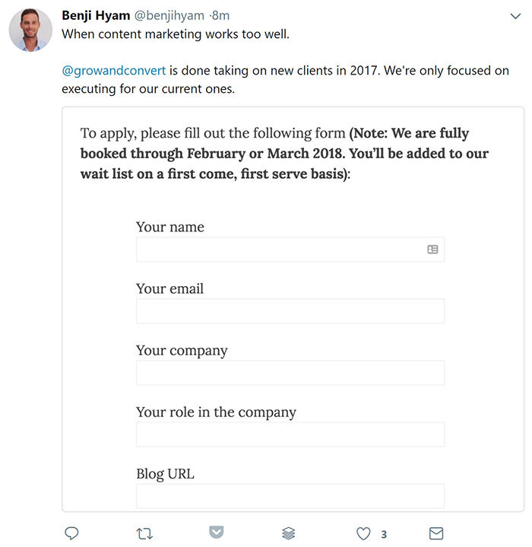Expand the tweet options chevron
Image resolution: width=532 pixels, height=547 pixels.
pyautogui.click(x=515, y=15)
